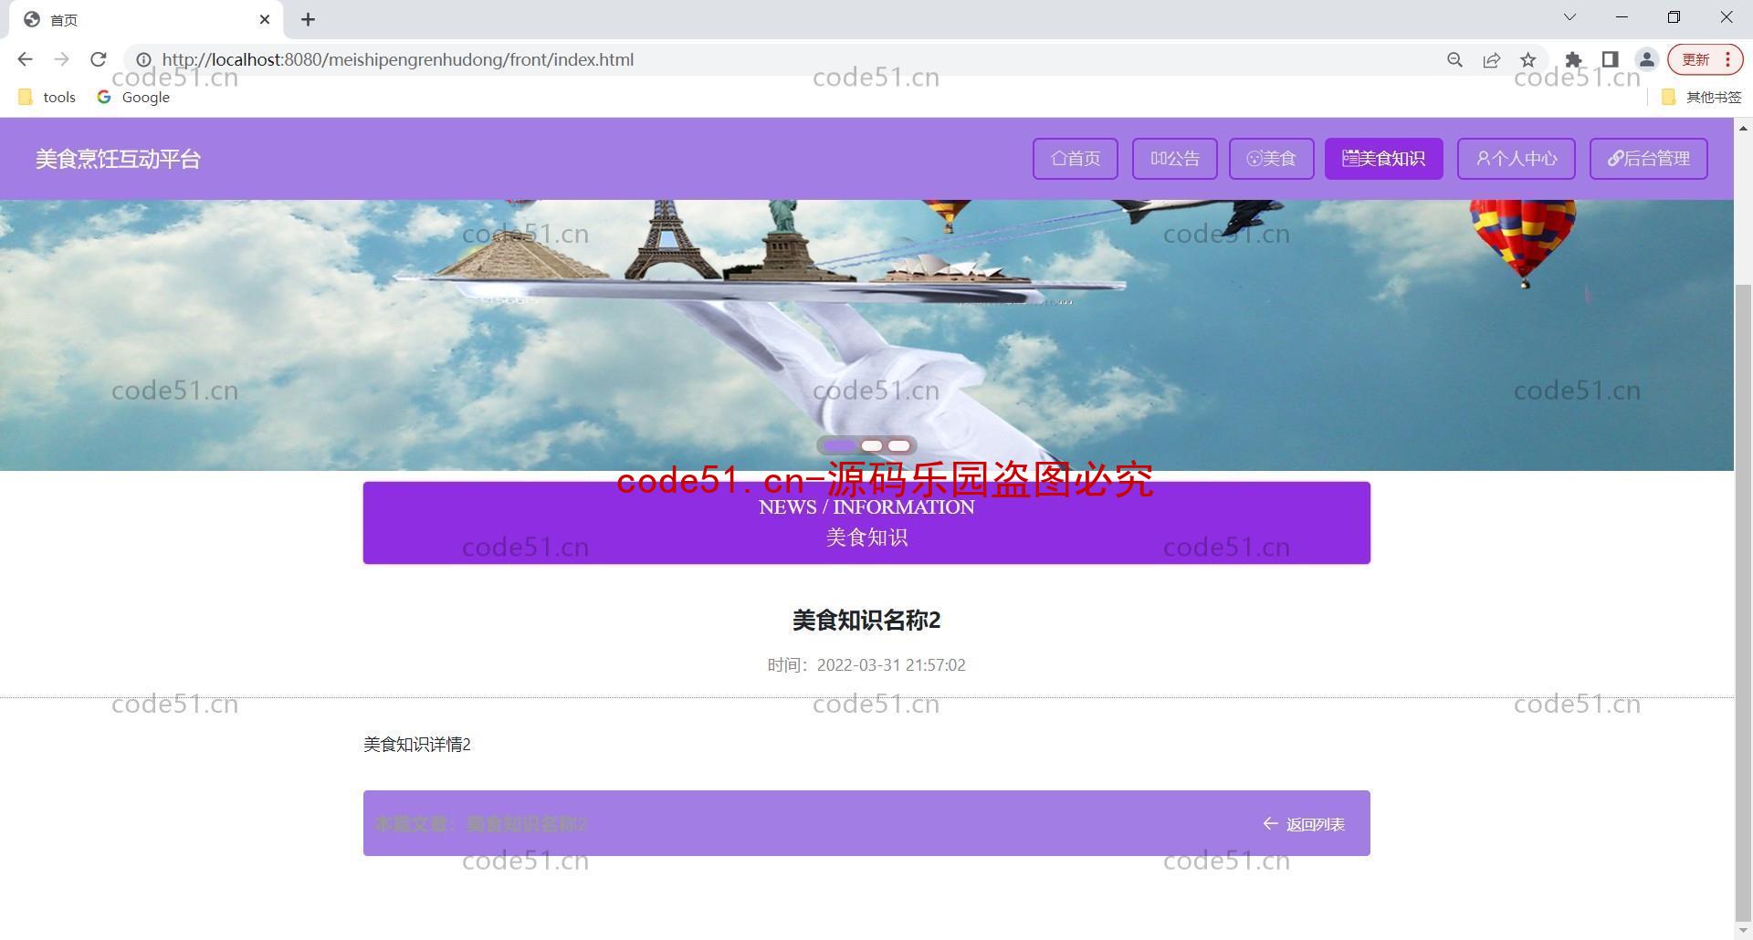This screenshot has height=940, width=1753.
Task: Click the timestamp 2022-03-31 21:57:02
Action: 891,665
